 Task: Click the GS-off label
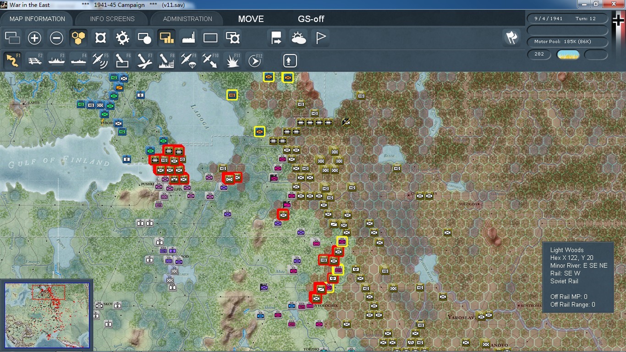(x=311, y=19)
